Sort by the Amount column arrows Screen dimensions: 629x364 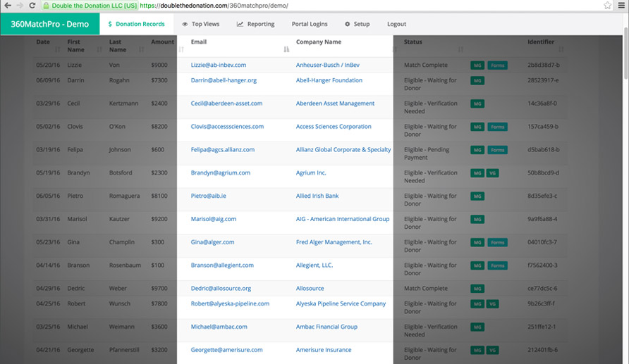point(181,49)
